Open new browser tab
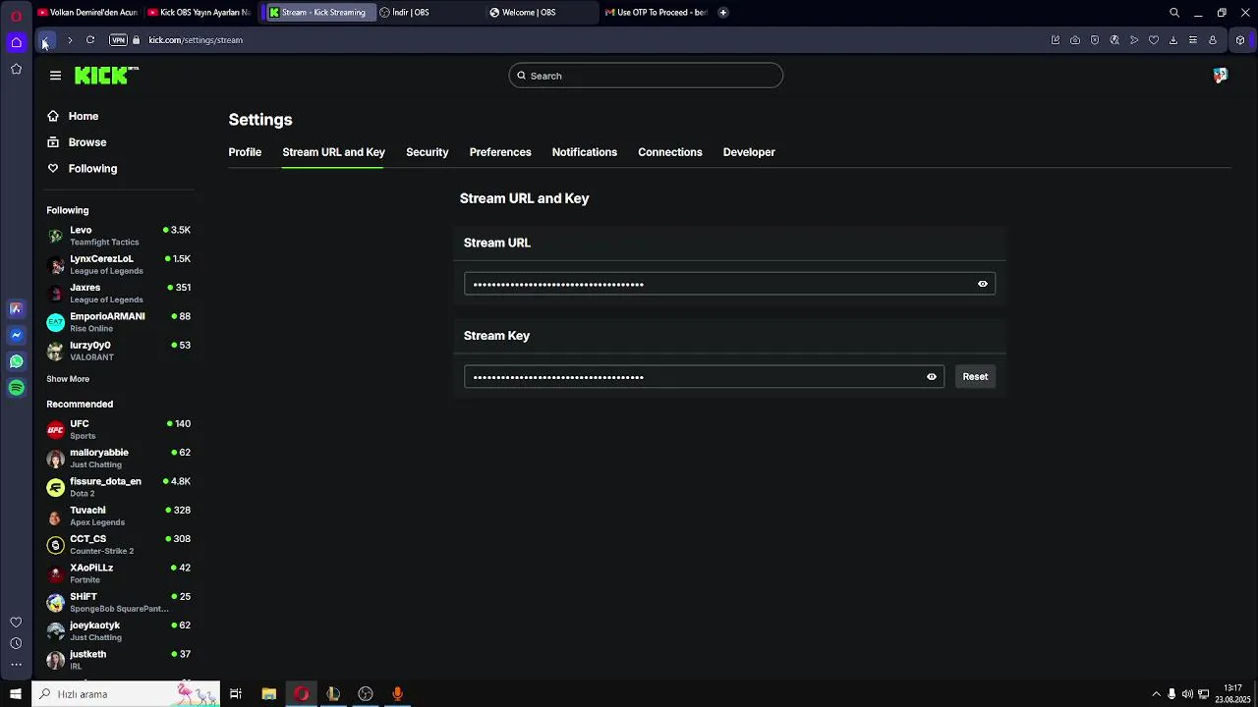Image resolution: width=1258 pixels, height=707 pixels. coord(723,13)
